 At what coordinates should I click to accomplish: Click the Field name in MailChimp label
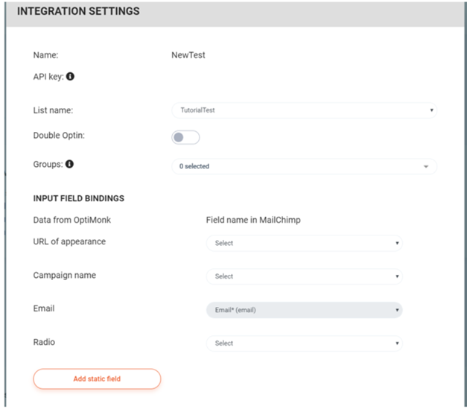253,220
